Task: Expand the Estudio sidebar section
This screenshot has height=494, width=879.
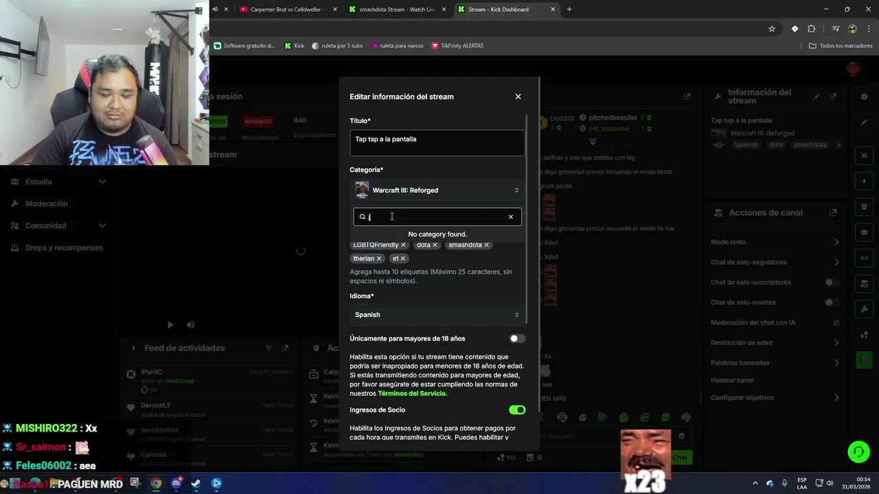Action: (58, 182)
